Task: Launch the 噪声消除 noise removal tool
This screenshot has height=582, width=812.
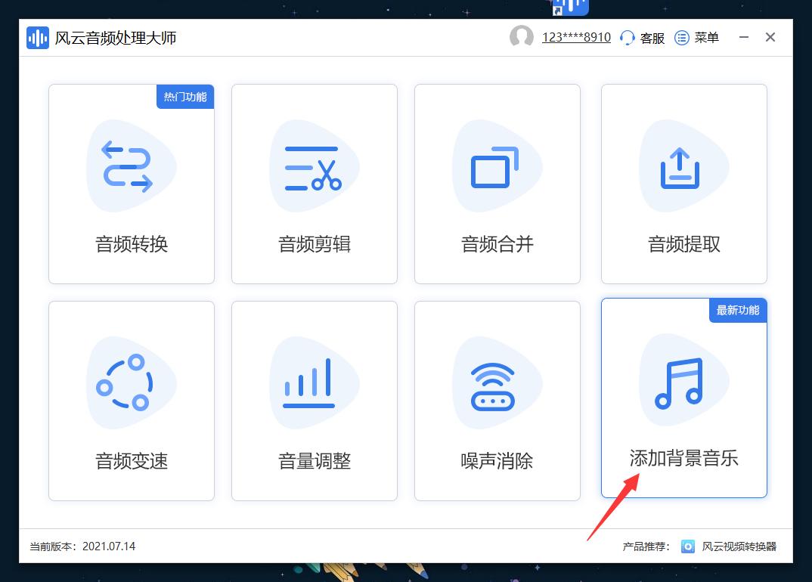Action: point(497,401)
